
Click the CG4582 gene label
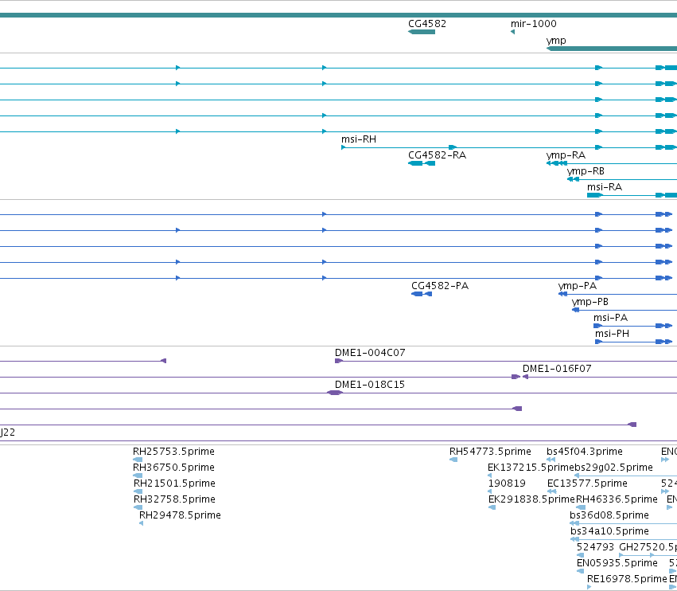(427, 24)
